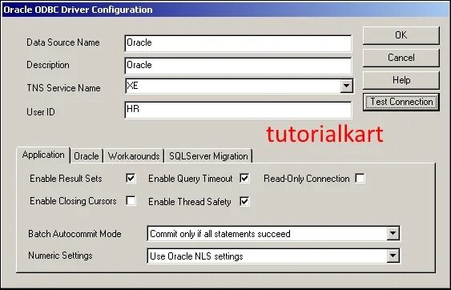The image size is (451, 290).
Task: Click the User ID field containing HR
Action: [x=238, y=110]
